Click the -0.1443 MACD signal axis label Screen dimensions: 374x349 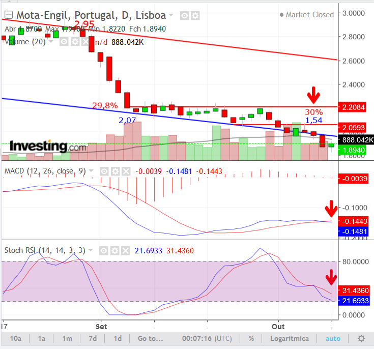pos(353,221)
